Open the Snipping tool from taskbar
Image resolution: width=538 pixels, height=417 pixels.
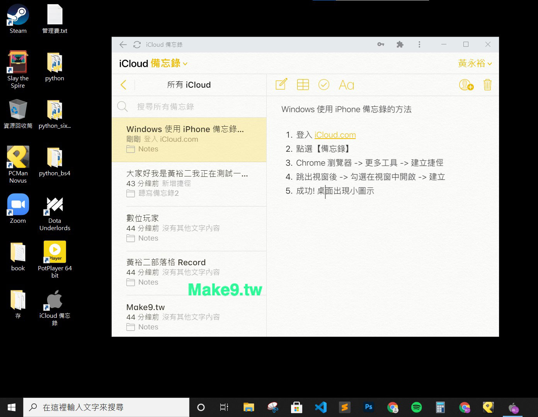(x=273, y=407)
